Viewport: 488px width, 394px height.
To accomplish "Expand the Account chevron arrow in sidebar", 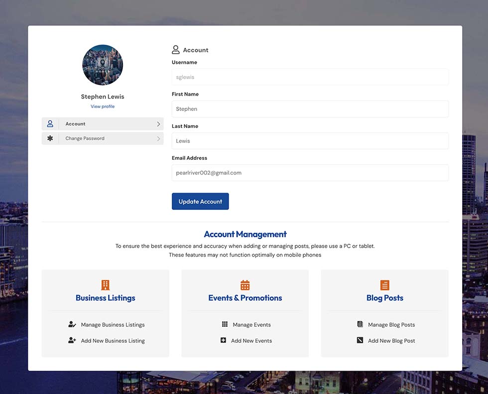I will [x=158, y=124].
